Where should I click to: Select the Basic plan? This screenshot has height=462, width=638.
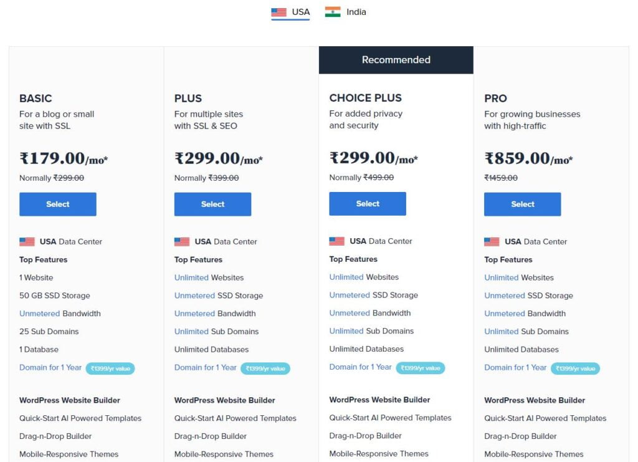pos(58,205)
